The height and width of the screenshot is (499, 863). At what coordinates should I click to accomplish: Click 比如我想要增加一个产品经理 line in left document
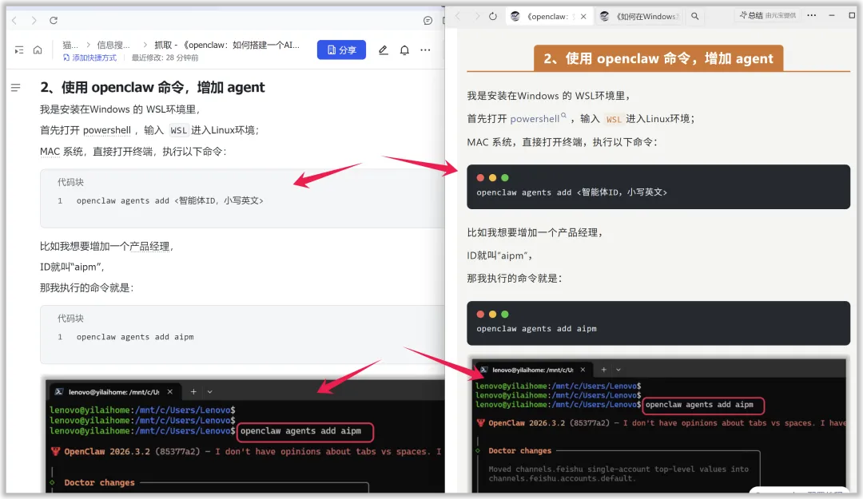(107, 247)
